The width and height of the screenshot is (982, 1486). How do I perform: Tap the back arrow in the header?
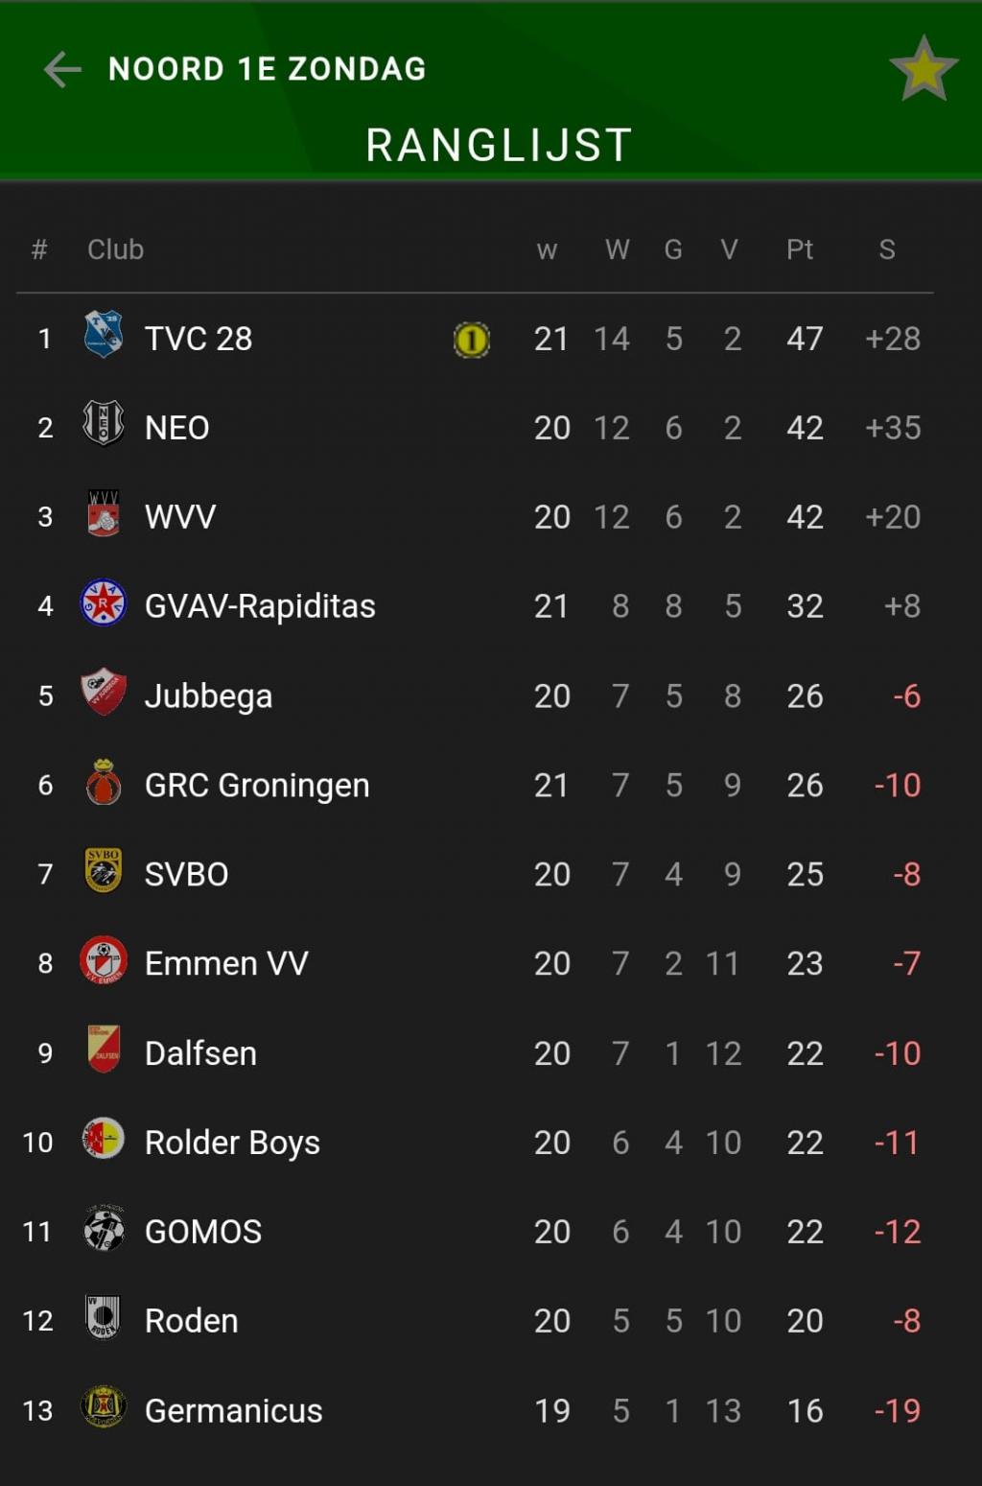click(62, 69)
